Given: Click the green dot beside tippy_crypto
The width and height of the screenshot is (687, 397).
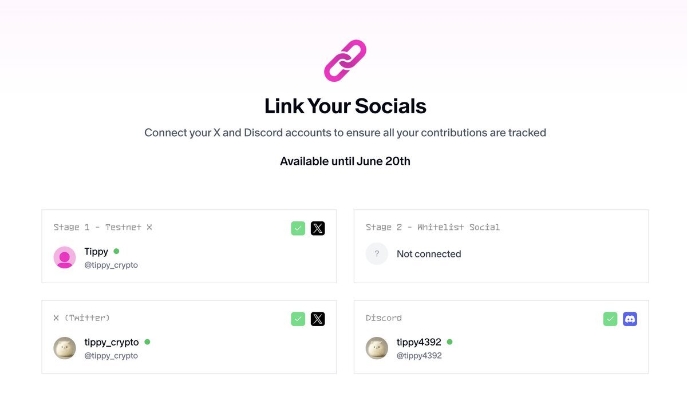Looking at the screenshot, I should tap(147, 342).
